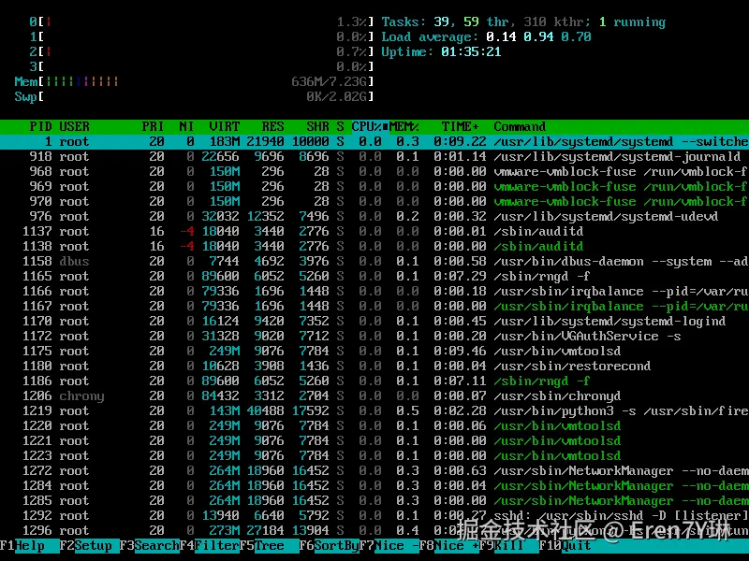Sort by the SHR column header
This screenshot has width=749, height=561.
click(317, 126)
